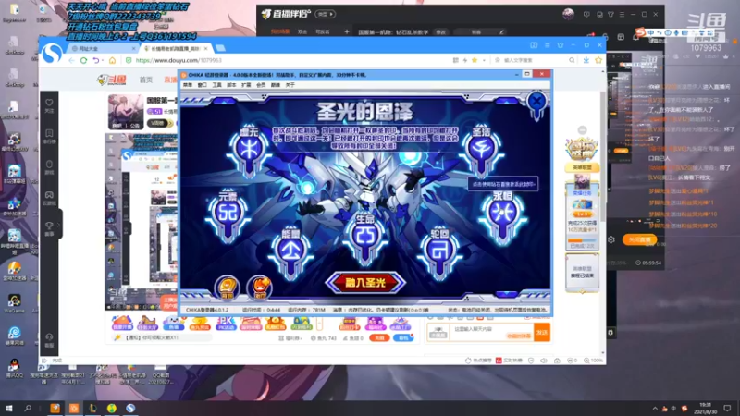
Task: Click the heart 关注 sidebar icon
Action: click(x=49, y=105)
